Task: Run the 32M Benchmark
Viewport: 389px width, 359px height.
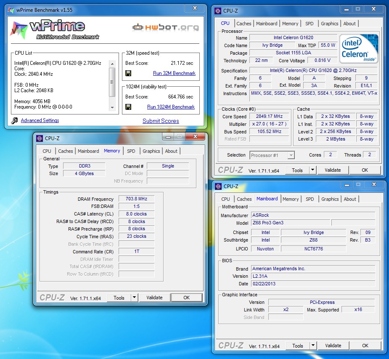Action: [x=174, y=73]
